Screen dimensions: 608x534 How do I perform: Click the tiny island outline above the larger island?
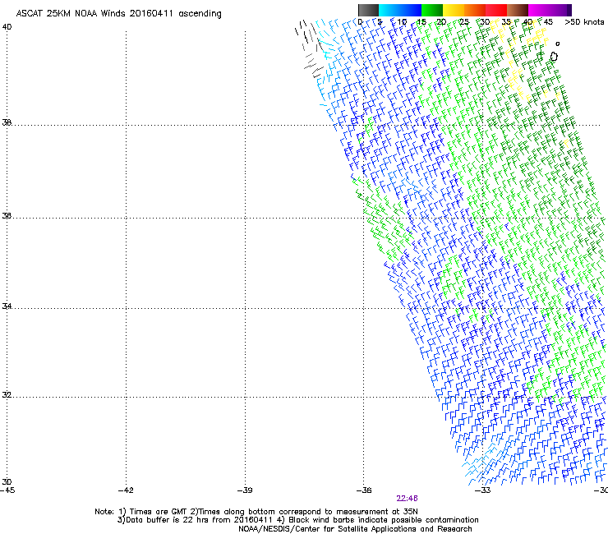(x=558, y=44)
